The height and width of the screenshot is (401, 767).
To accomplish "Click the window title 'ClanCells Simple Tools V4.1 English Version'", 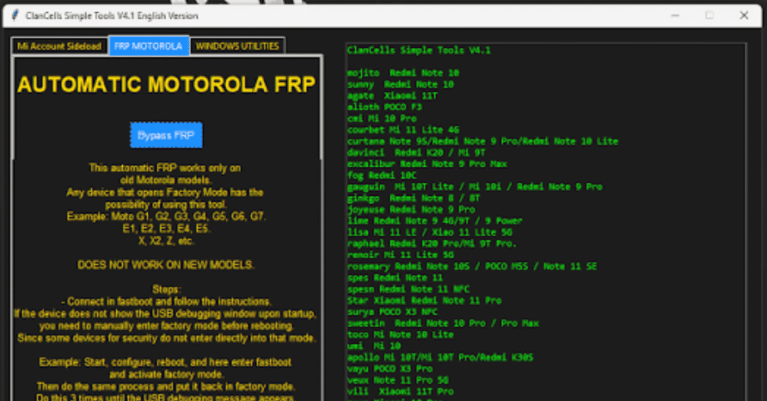I will click(112, 16).
